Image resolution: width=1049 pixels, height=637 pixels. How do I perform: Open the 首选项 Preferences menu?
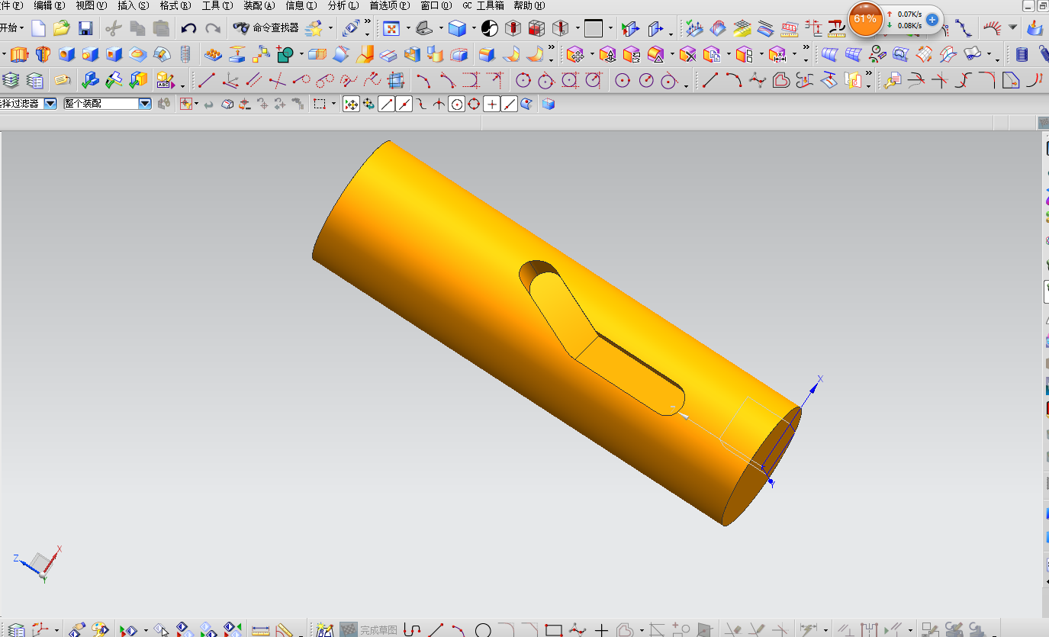click(x=389, y=5)
